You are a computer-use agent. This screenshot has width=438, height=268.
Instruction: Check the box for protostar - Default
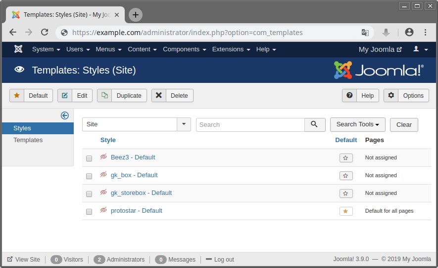coord(89,212)
